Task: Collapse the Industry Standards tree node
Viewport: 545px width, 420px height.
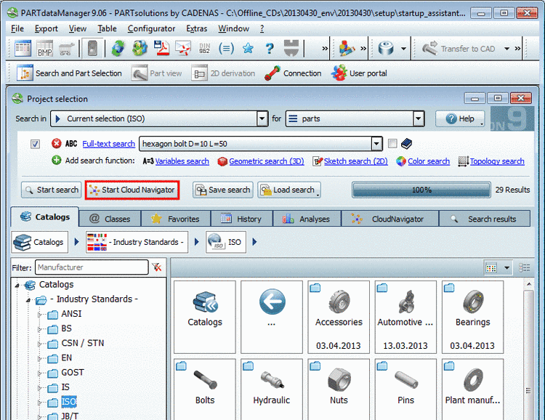Action: coord(28,299)
